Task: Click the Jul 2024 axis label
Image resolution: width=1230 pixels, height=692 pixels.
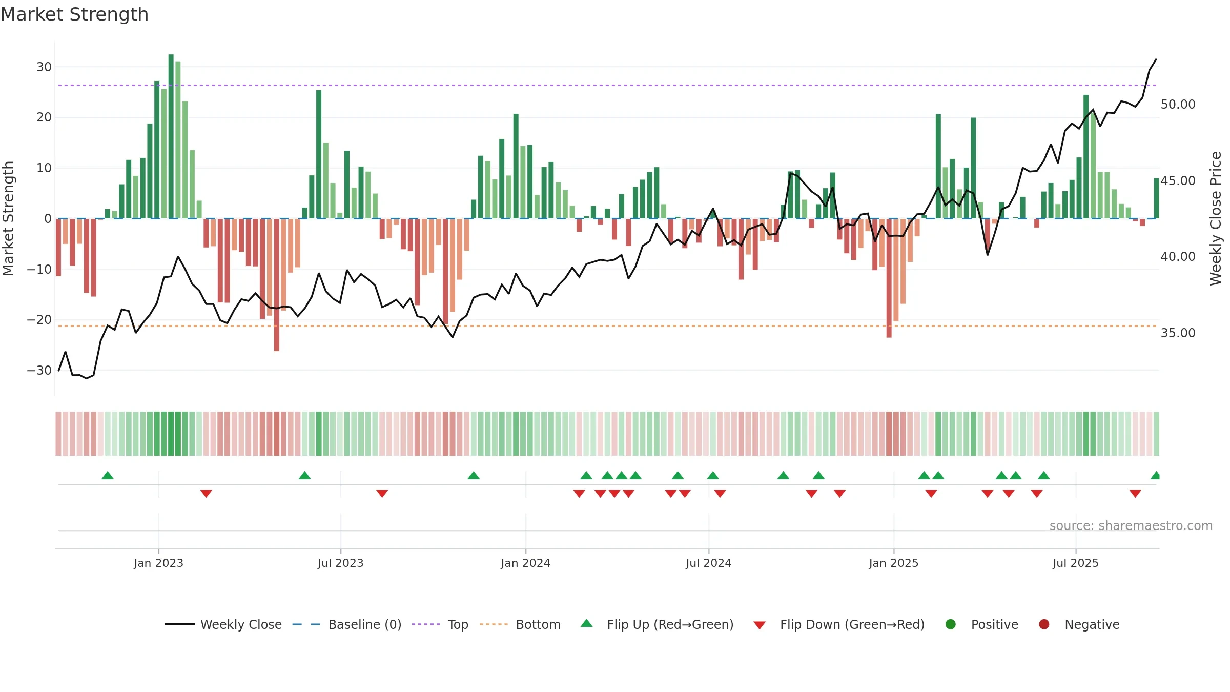Action: click(709, 563)
